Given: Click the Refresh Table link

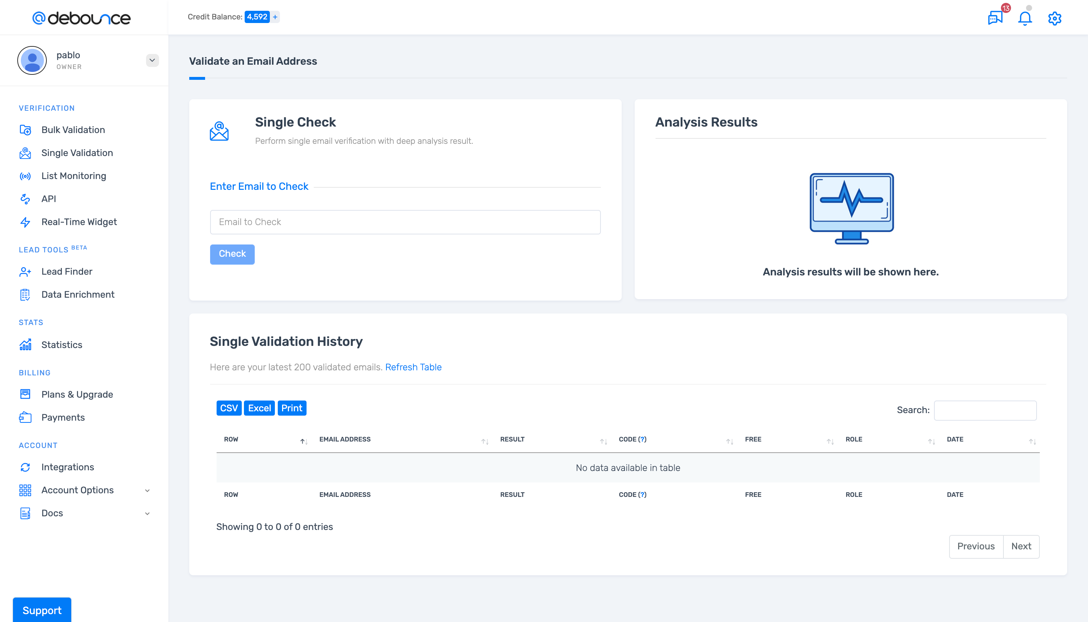Looking at the screenshot, I should click(x=413, y=367).
